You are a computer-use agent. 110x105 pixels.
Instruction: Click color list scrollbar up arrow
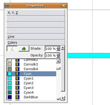(x=58, y=61)
